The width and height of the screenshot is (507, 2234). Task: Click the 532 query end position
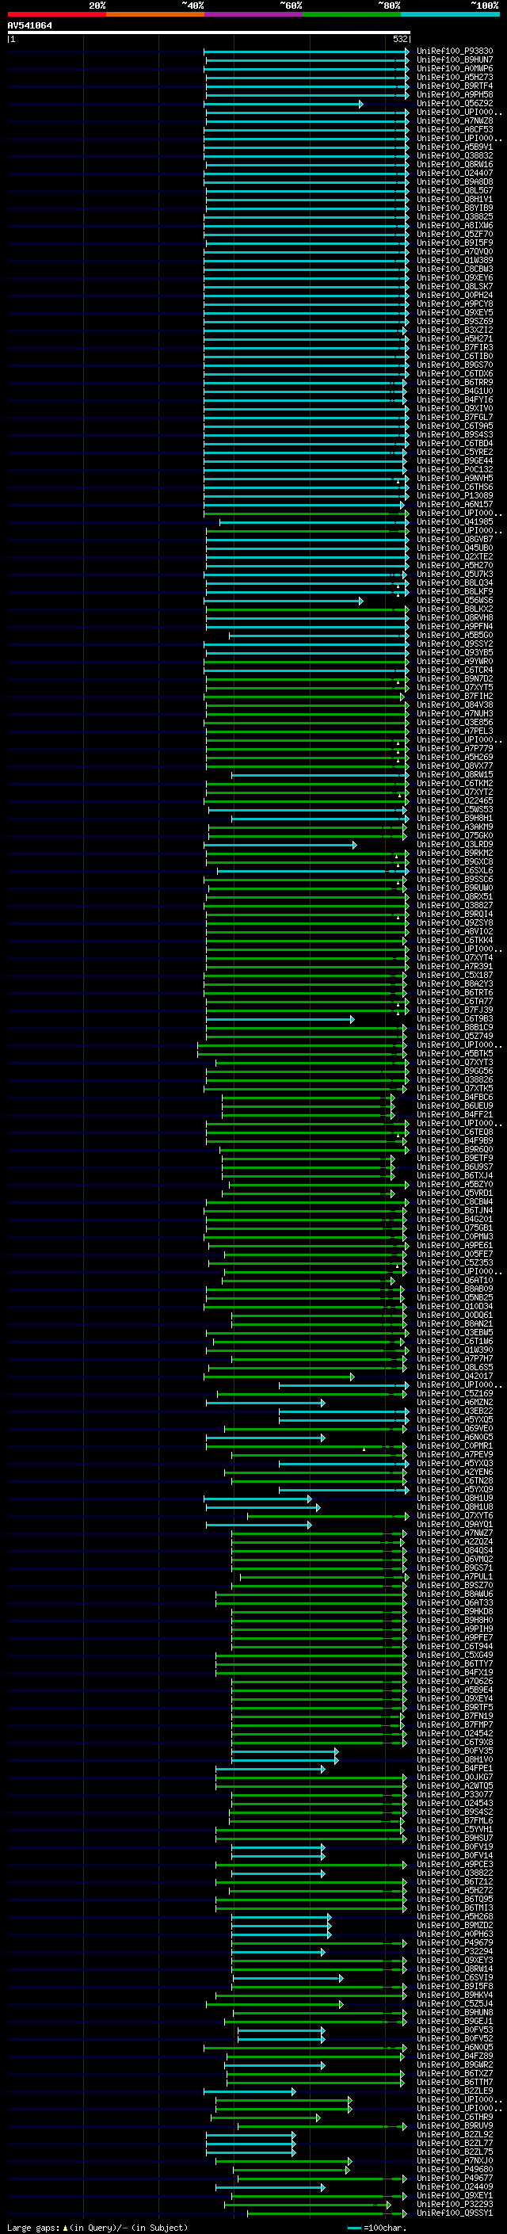click(400, 39)
